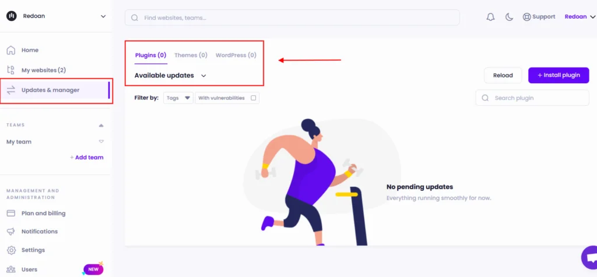Toggle dark mode moon icon
This screenshot has height=277, width=597.
pyautogui.click(x=509, y=17)
